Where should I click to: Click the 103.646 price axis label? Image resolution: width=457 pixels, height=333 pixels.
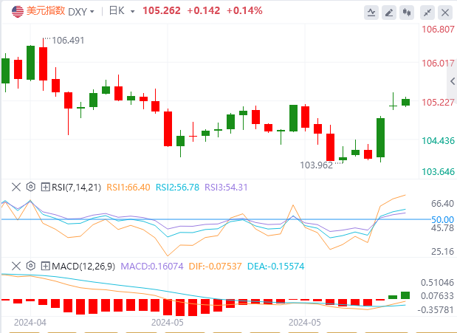coord(438,172)
